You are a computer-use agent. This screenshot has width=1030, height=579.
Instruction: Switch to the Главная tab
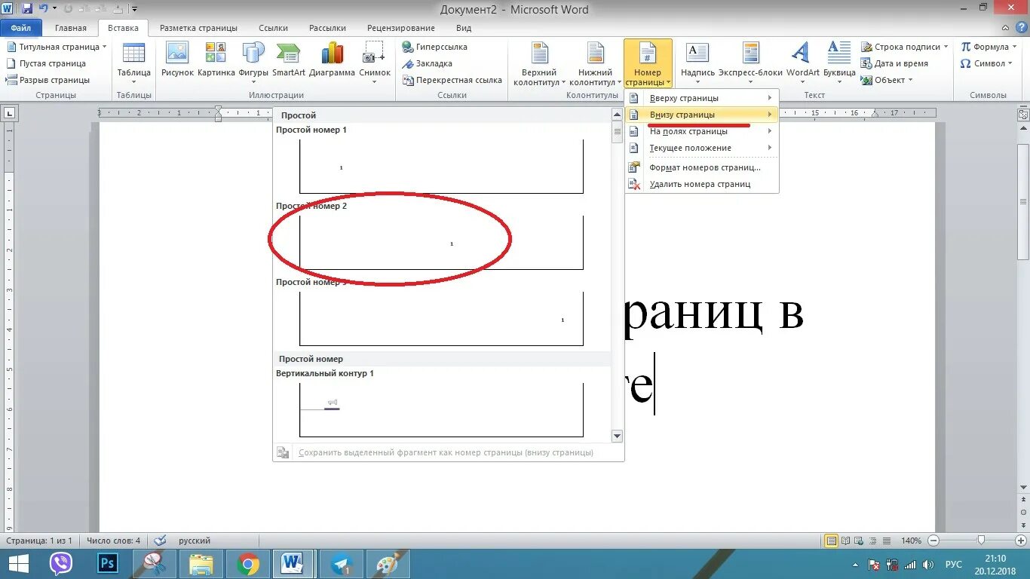[x=71, y=28]
